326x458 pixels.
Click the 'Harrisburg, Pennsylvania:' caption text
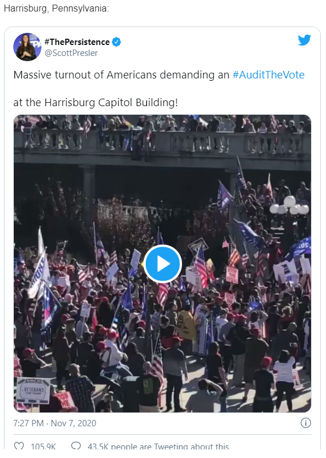click(x=56, y=9)
